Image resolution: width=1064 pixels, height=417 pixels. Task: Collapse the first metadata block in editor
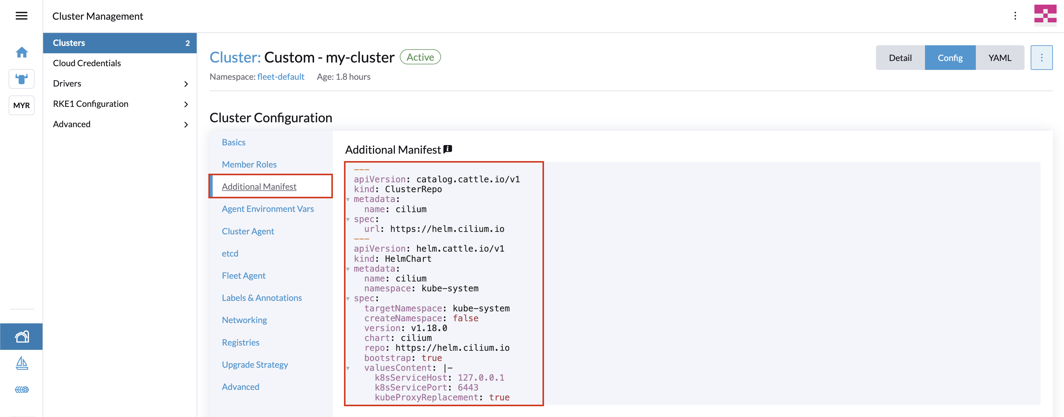click(x=348, y=200)
